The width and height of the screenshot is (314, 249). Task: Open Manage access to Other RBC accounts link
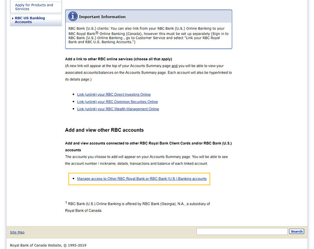(142, 179)
